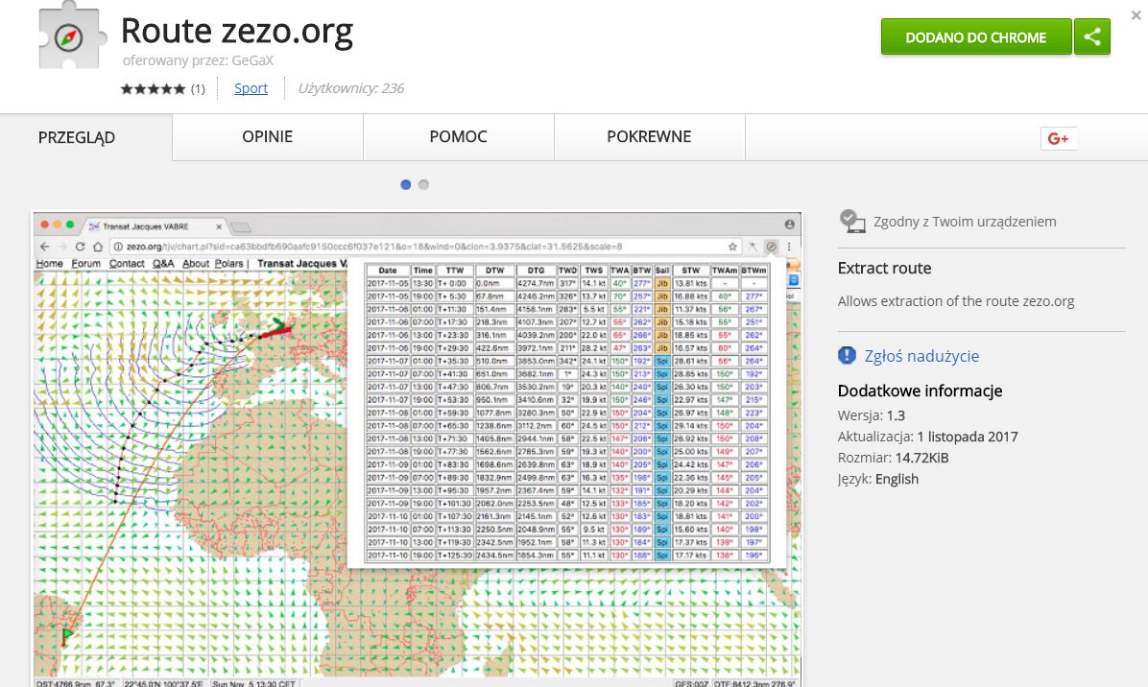The image size is (1148, 687).
Task: Click the rating count (1)
Action: coord(198,89)
